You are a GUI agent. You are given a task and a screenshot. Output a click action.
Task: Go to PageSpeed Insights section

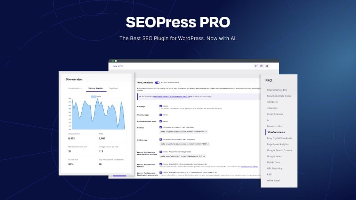click(278, 144)
